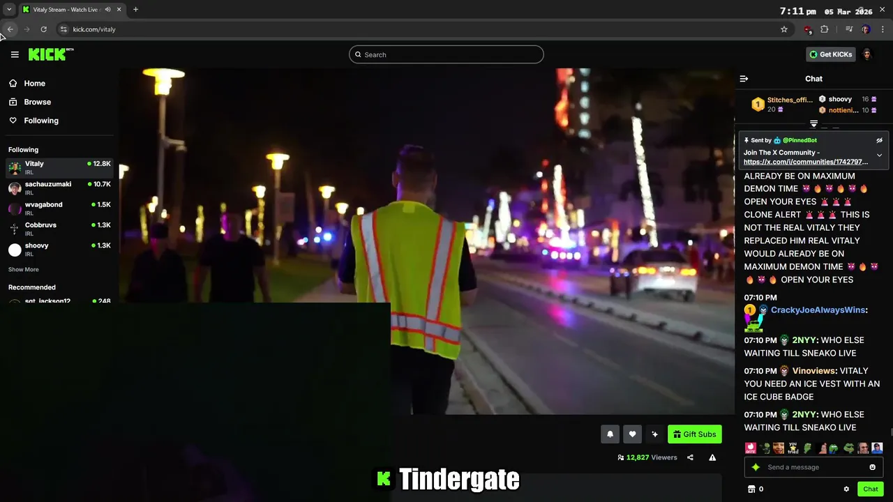The height and width of the screenshot is (502, 893).
Task: Open wvagabond followed channel
Action: click(x=59, y=208)
